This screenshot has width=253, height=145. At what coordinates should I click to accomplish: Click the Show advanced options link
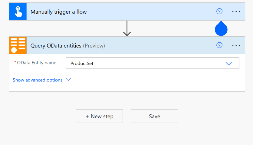click(x=38, y=80)
